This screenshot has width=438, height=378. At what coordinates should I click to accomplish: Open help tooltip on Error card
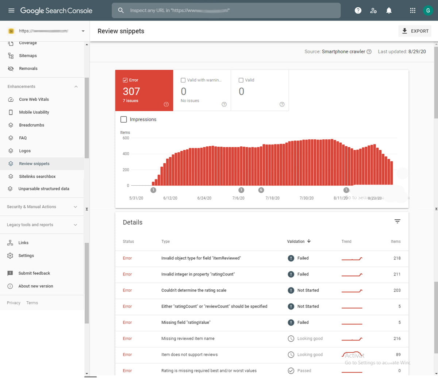pos(166,104)
